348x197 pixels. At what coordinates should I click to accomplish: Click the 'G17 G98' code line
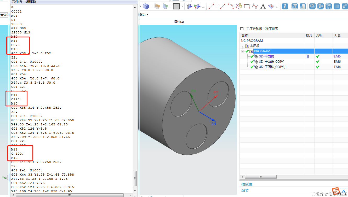tap(19, 28)
